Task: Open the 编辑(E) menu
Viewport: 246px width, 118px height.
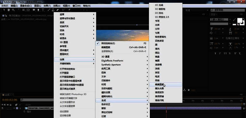Action: pos(14,6)
